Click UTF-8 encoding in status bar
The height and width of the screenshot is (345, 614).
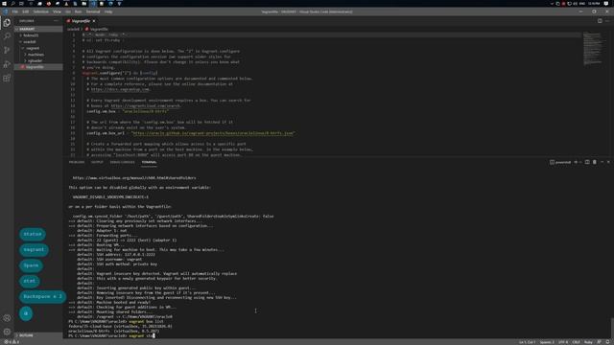pyautogui.click(x=563, y=342)
